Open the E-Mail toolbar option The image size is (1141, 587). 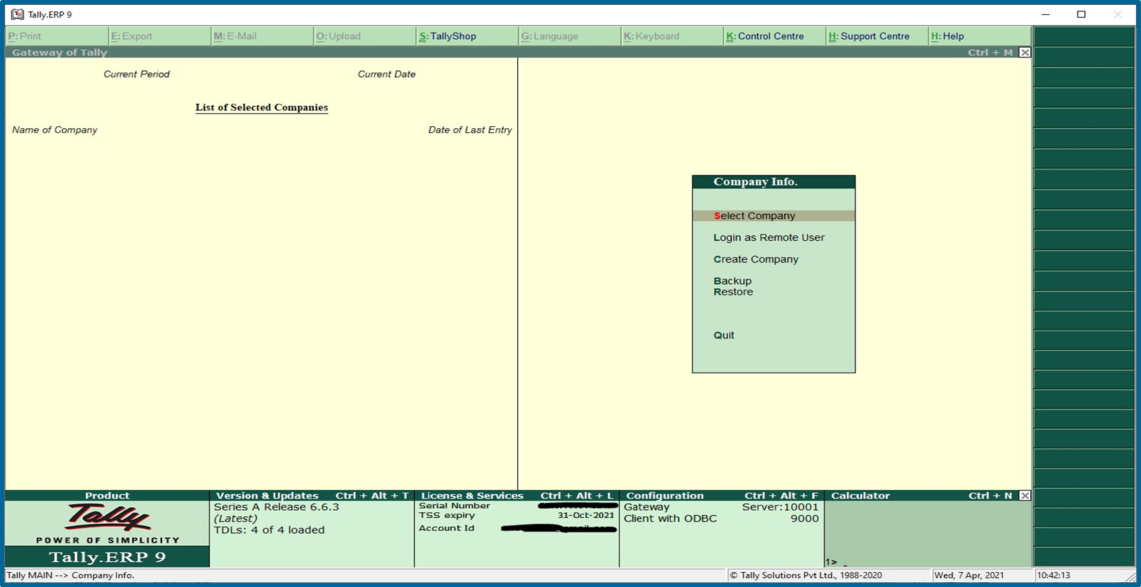(262, 36)
